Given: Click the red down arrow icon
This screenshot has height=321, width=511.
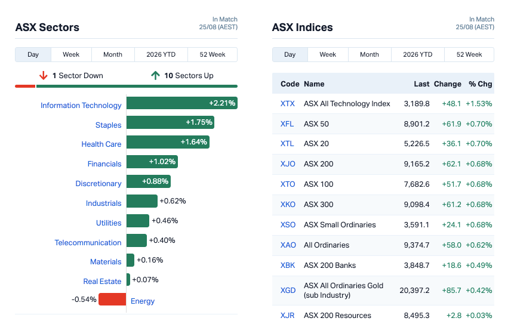Looking at the screenshot, I should coord(43,76).
